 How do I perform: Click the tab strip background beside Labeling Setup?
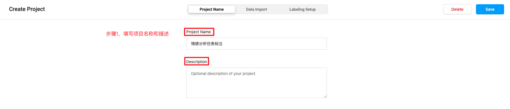[x=322, y=9]
